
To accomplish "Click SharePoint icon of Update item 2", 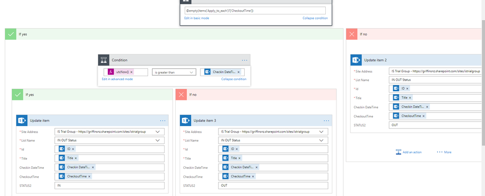I will pos(356,60).
